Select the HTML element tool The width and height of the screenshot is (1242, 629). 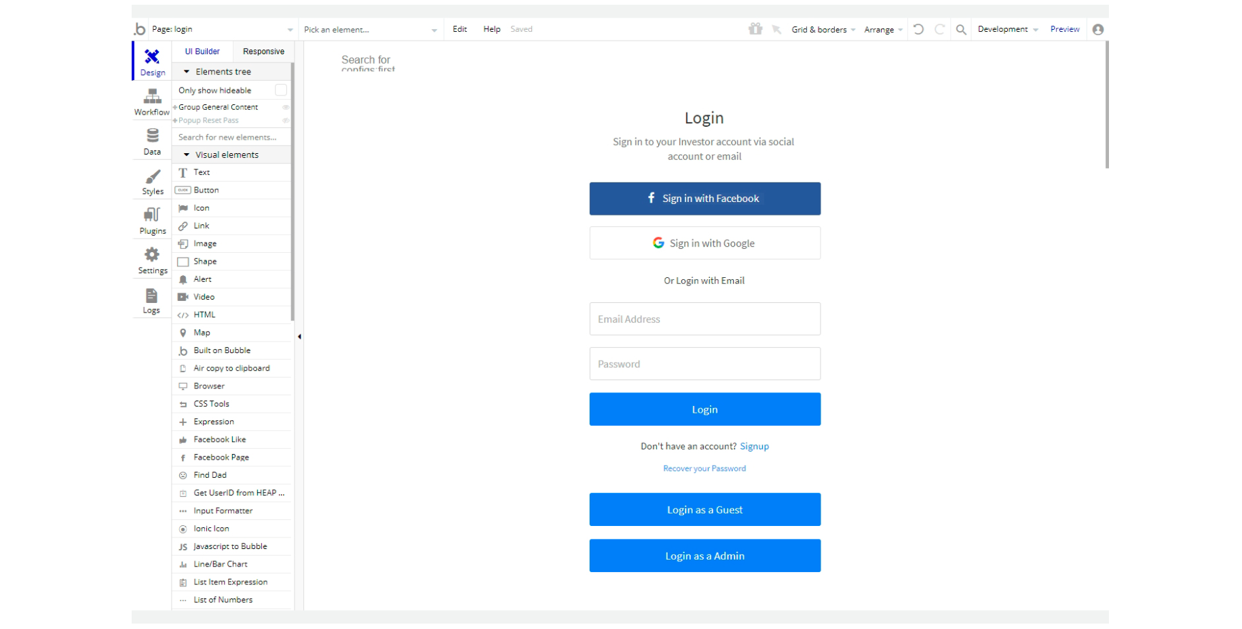point(232,314)
